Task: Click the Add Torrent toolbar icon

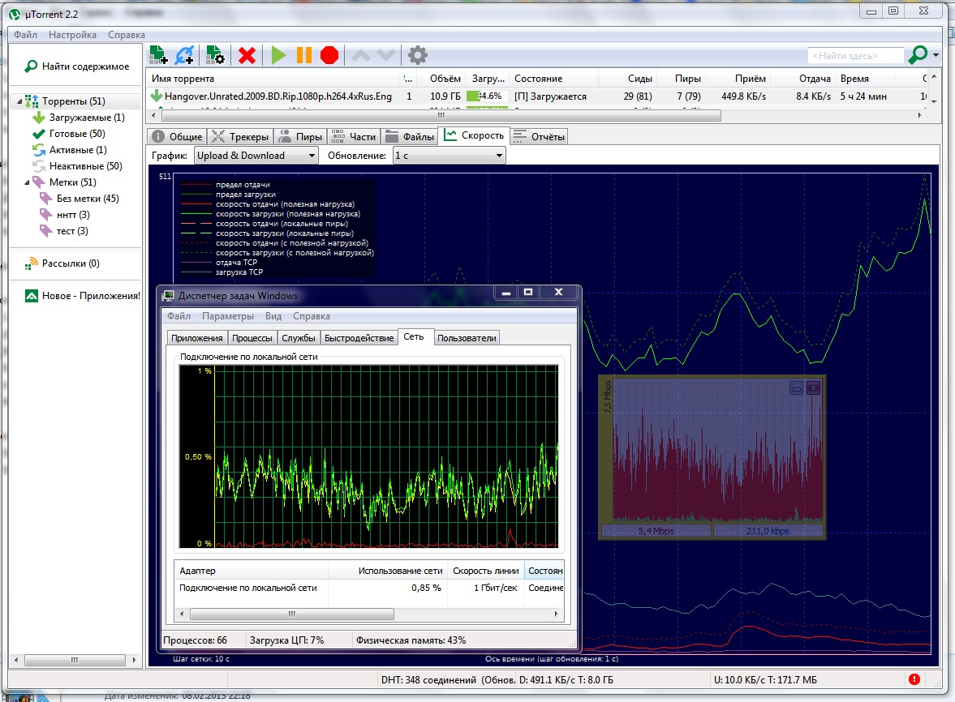Action: click(159, 55)
